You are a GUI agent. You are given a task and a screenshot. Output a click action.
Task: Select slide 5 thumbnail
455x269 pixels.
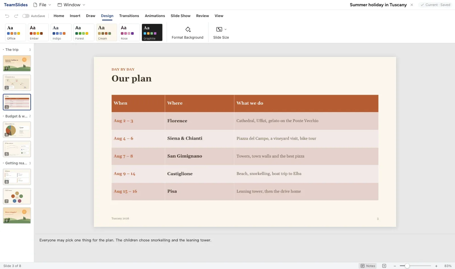click(x=17, y=149)
